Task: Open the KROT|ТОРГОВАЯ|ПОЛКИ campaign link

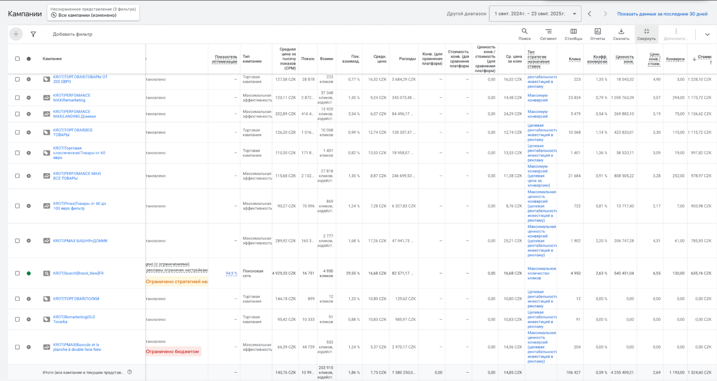Action: [x=76, y=299]
